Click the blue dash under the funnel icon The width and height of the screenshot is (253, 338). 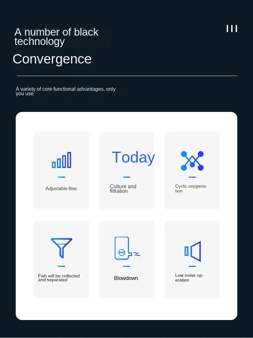[61, 266]
